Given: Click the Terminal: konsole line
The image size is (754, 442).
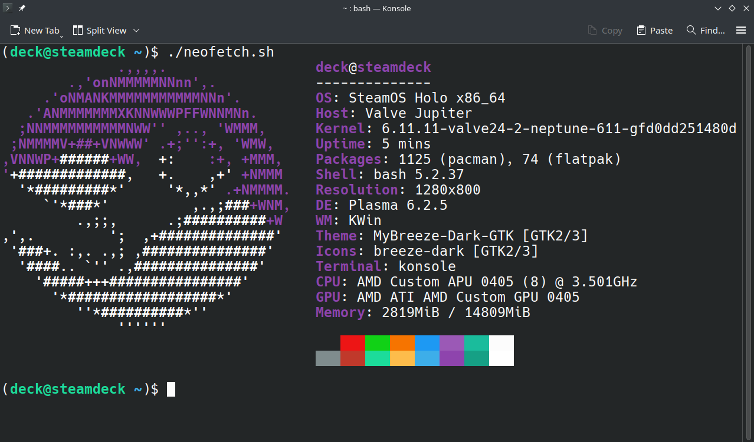Looking at the screenshot, I should pyautogui.click(x=386, y=266).
